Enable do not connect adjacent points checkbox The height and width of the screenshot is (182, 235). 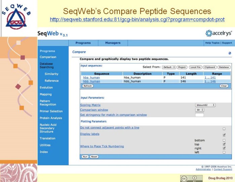click(x=224, y=128)
